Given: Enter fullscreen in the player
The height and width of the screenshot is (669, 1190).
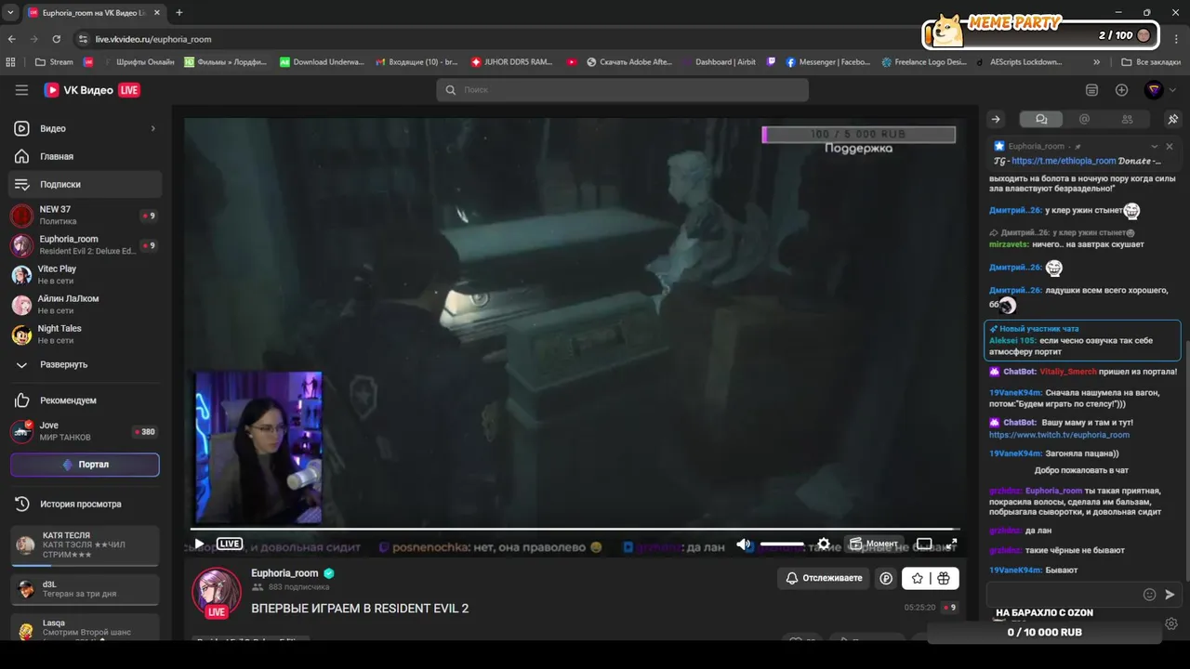Looking at the screenshot, I should pyautogui.click(x=952, y=544).
